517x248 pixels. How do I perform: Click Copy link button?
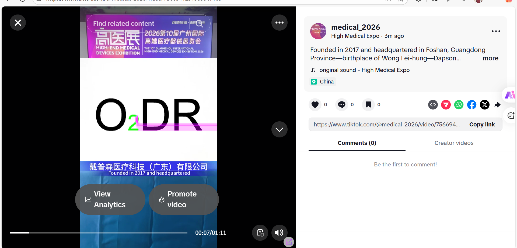[x=482, y=125]
